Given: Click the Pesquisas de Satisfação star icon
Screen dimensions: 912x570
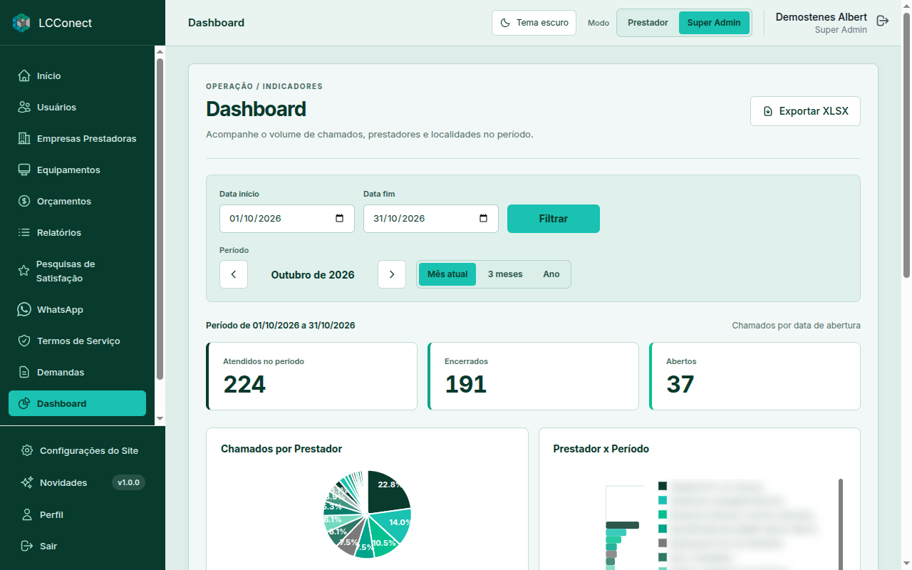Looking at the screenshot, I should tap(24, 271).
